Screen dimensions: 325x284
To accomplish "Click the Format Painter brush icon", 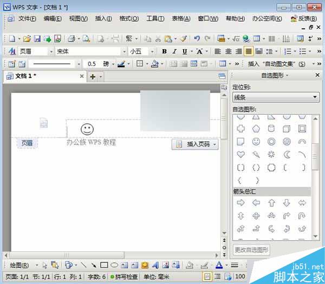I will coord(184,39).
